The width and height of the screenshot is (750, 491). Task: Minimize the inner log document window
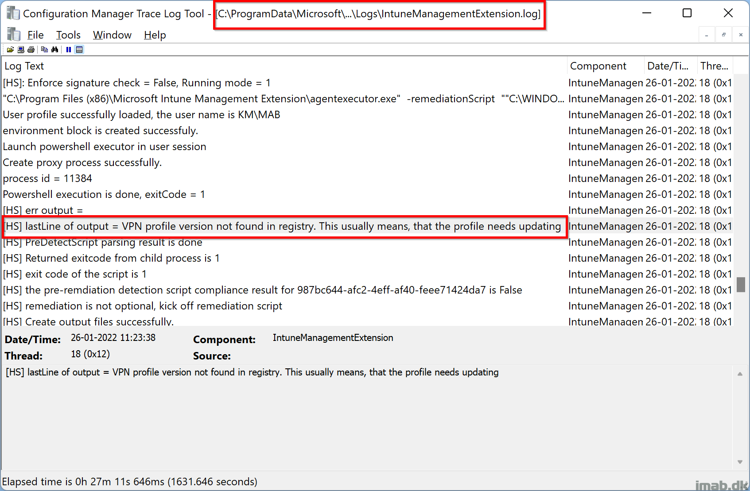(707, 35)
